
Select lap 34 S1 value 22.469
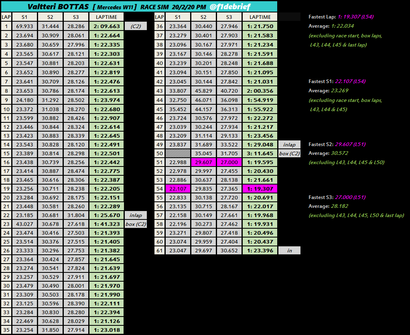(24, 321)
